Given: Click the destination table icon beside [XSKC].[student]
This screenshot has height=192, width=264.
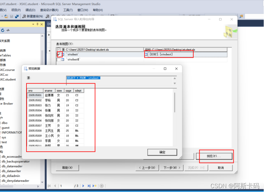Looking at the screenshot, I should (146, 54).
